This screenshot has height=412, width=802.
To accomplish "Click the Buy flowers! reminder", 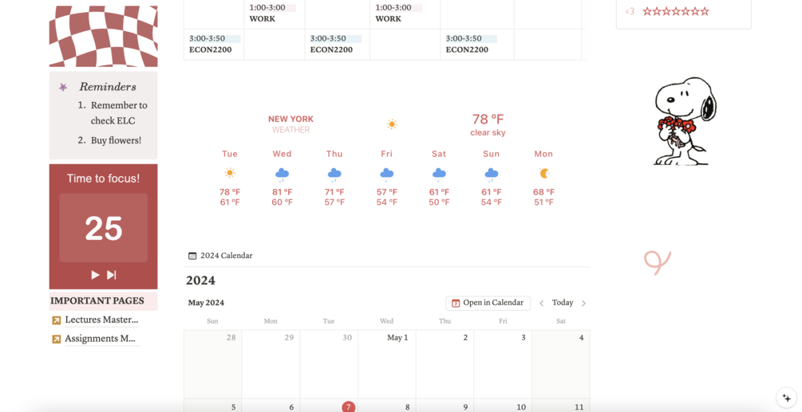I will (116, 140).
